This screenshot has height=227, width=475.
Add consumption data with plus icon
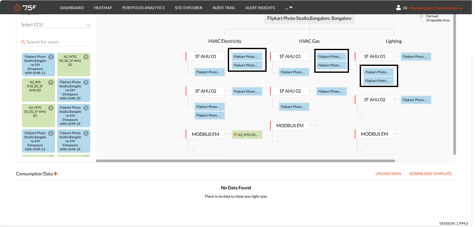coord(56,174)
